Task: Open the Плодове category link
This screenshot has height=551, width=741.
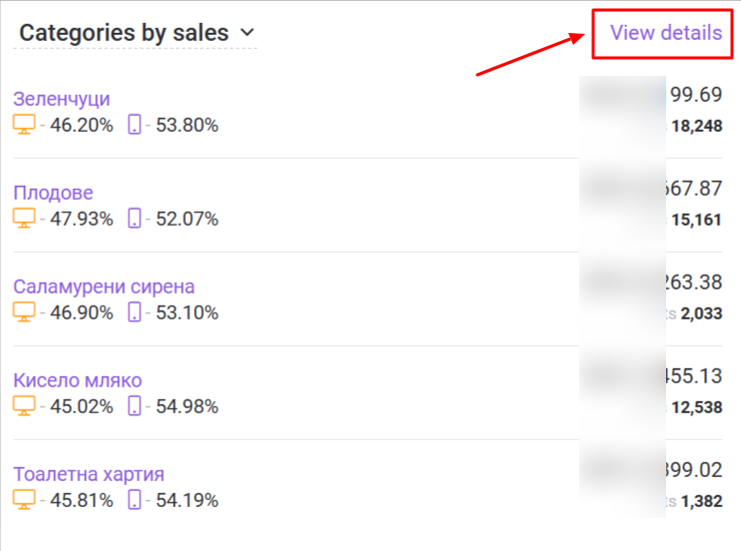Action: (53, 193)
